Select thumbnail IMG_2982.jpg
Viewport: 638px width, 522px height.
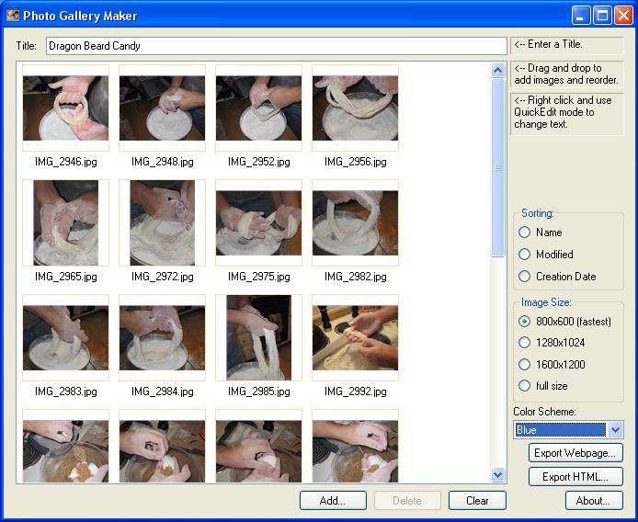355,222
